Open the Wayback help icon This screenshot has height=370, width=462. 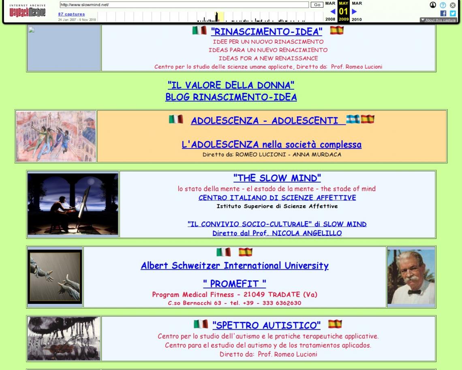(443, 5)
